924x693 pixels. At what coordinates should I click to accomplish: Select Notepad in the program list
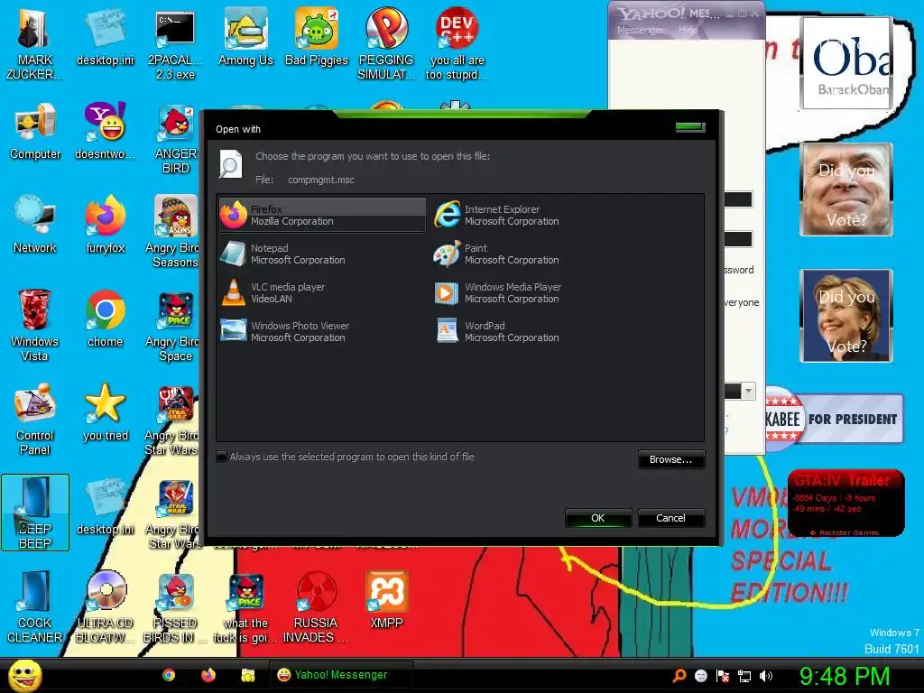click(x=282, y=254)
